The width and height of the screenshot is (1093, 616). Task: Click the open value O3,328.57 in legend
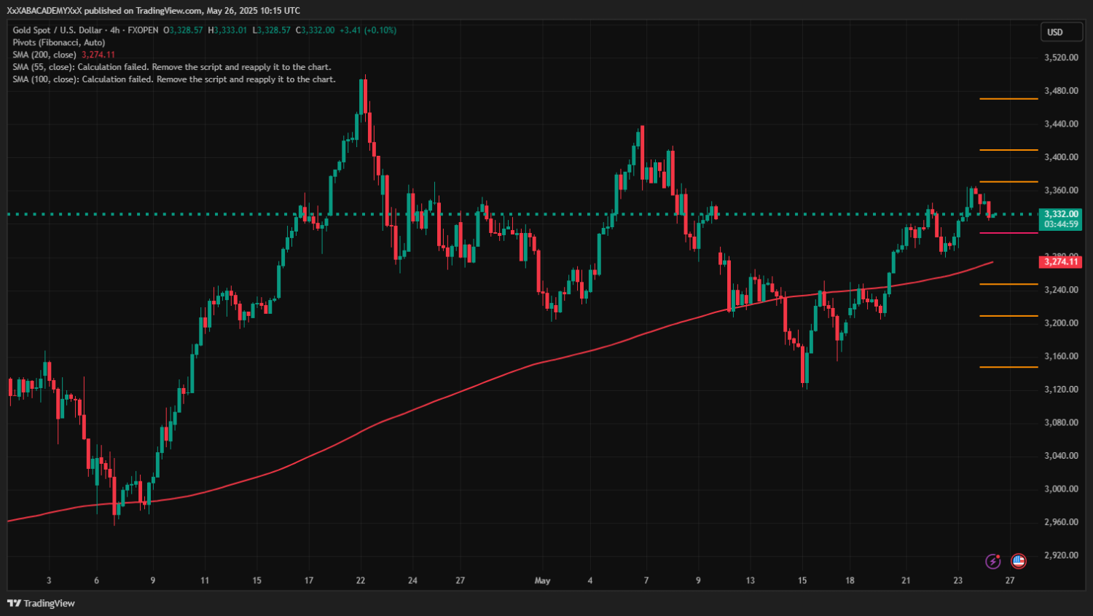183,30
